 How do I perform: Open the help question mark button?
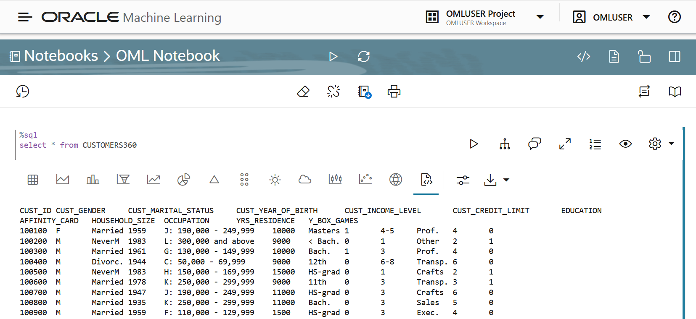[x=675, y=17]
